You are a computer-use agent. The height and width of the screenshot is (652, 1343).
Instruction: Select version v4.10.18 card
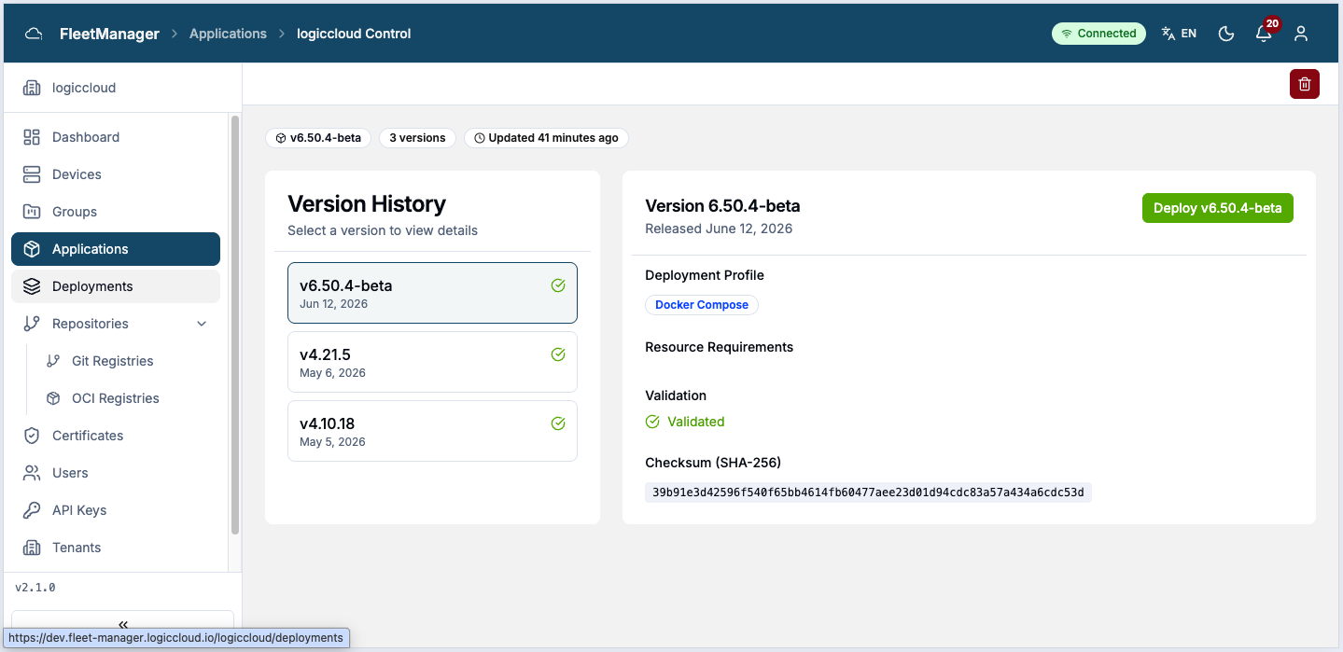click(432, 431)
